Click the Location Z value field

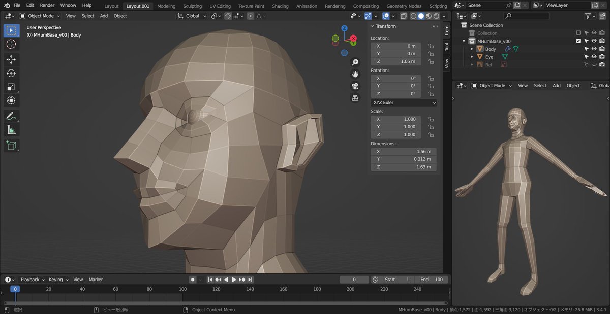pos(395,61)
